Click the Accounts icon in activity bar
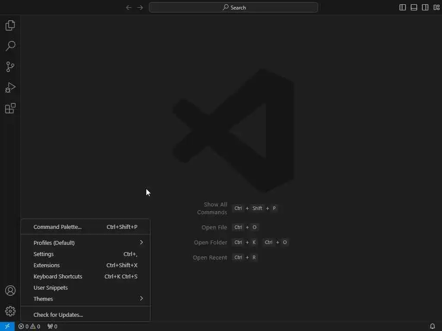 (x=10, y=290)
